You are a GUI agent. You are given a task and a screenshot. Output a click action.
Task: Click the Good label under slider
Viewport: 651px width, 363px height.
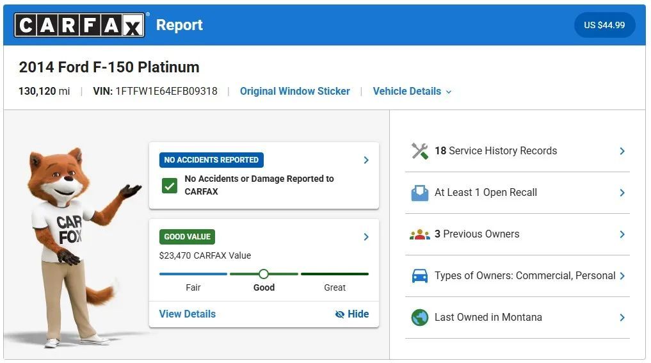264,287
